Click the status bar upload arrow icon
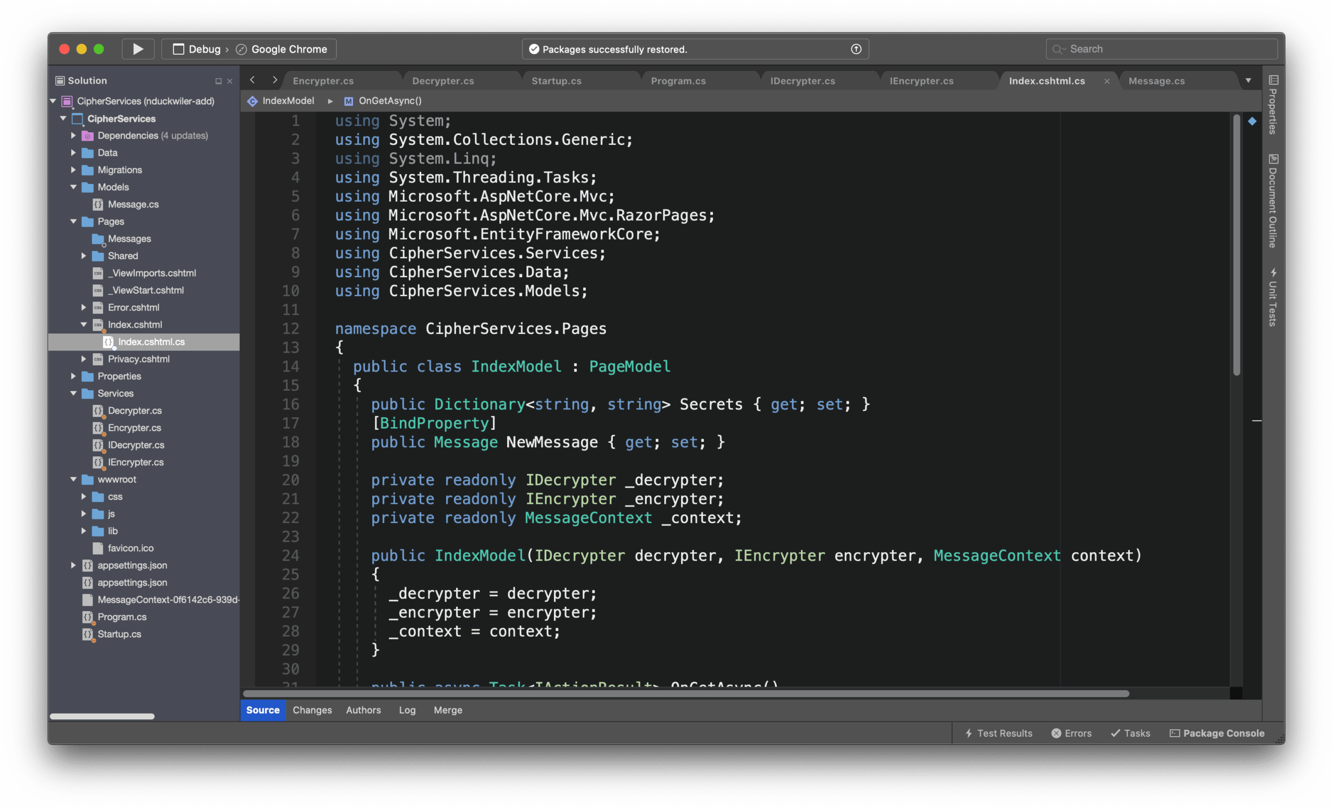The width and height of the screenshot is (1333, 808). coord(856,49)
